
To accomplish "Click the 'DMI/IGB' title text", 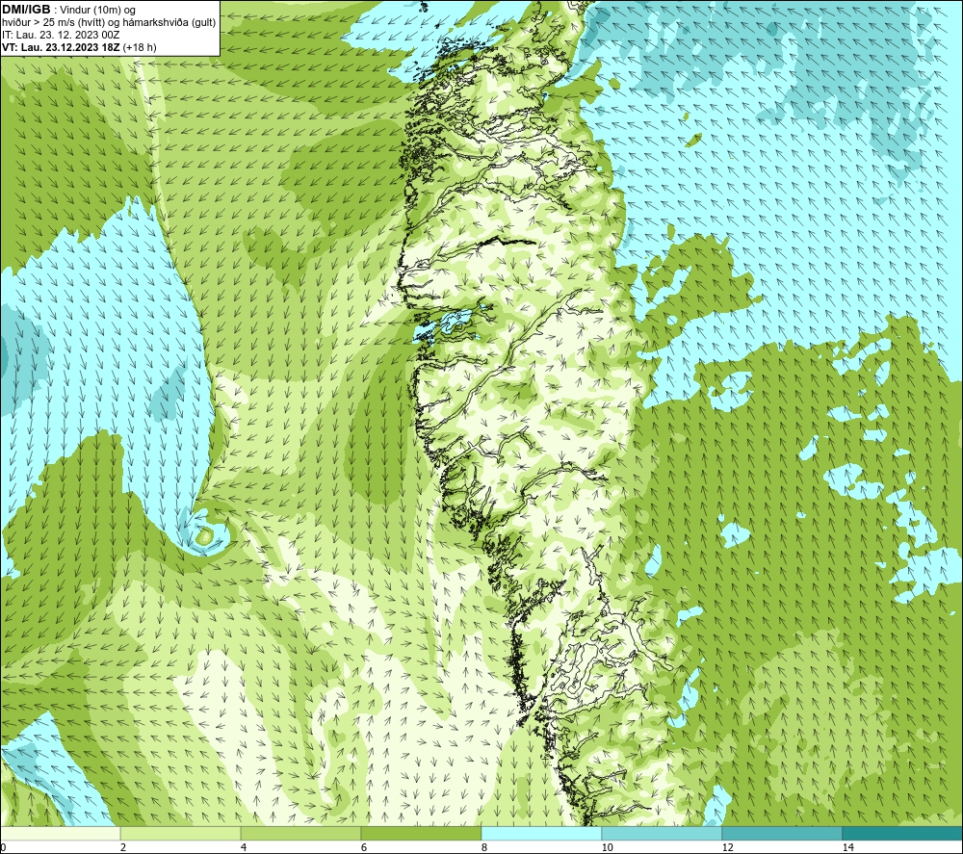I will coord(26,10).
